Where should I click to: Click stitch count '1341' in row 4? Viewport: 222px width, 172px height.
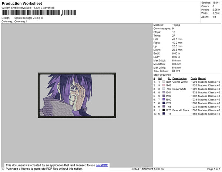tap(168, 92)
